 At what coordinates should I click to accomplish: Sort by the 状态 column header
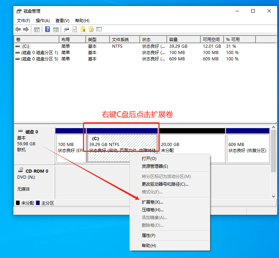coord(153,40)
